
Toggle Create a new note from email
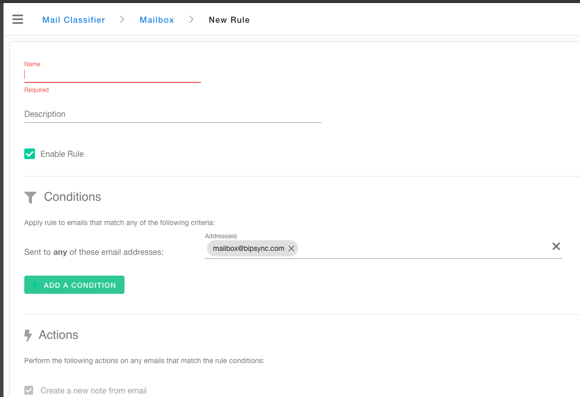click(x=29, y=390)
